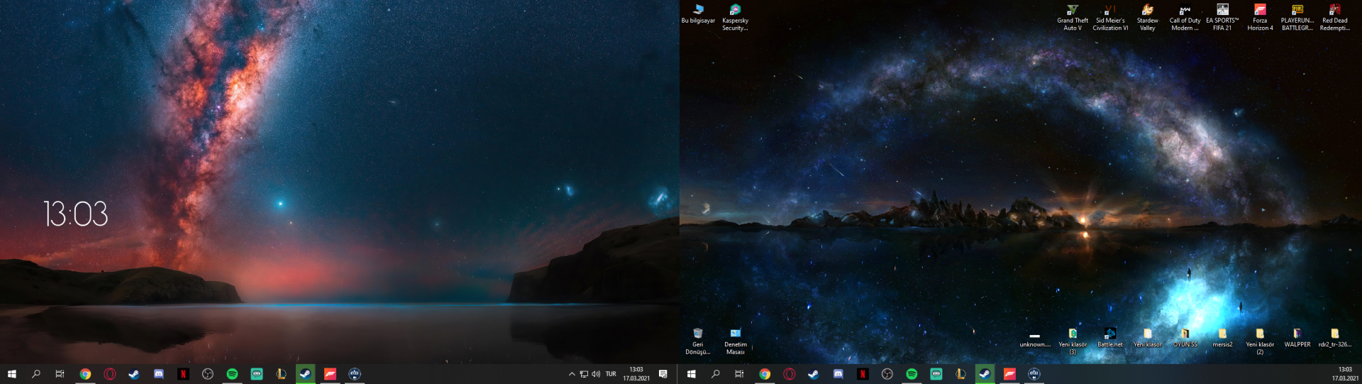Image resolution: width=1362 pixels, height=384 pixels.
Task: Open OBS Studio on left monitor taskbar
Action: (208, 374)
